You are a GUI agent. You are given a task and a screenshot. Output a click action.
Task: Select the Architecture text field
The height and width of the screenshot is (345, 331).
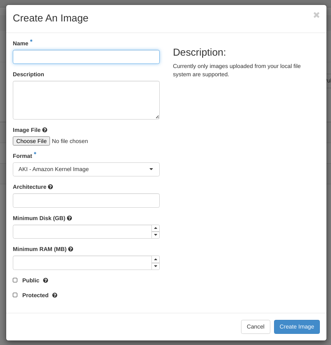[x=86, y=201]
